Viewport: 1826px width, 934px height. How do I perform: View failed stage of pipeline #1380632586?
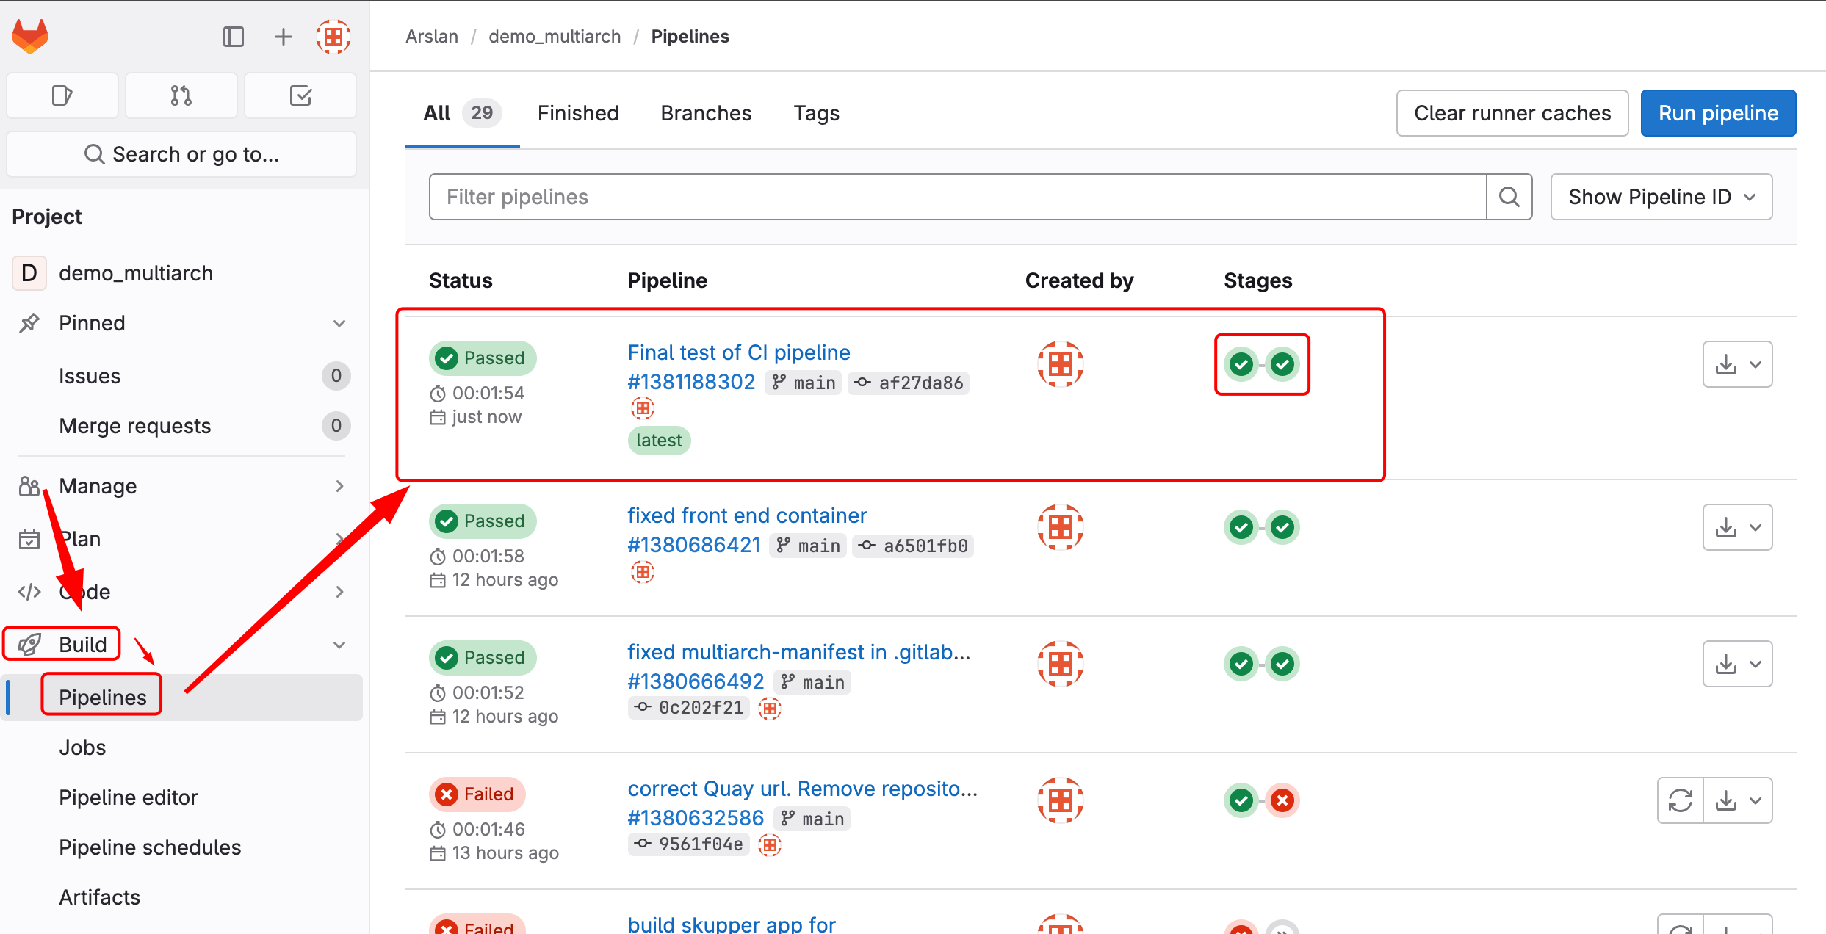(x=1282, y=800)
